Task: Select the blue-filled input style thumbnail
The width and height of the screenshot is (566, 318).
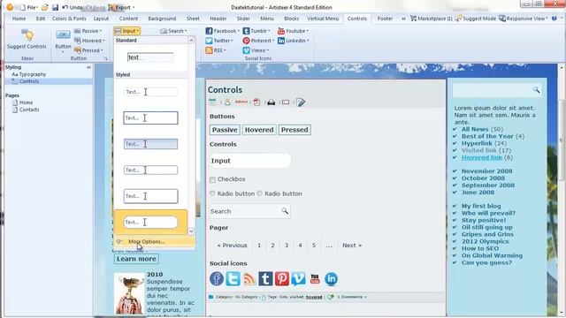Action: pos(150,144)
